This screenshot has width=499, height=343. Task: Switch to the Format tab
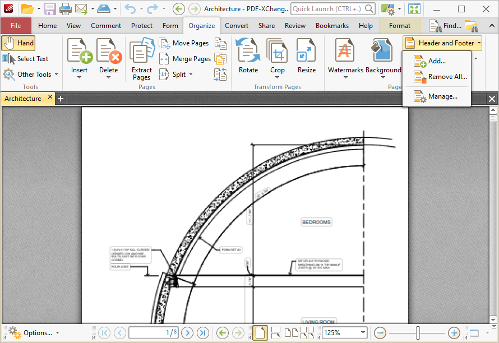(400, 26)
